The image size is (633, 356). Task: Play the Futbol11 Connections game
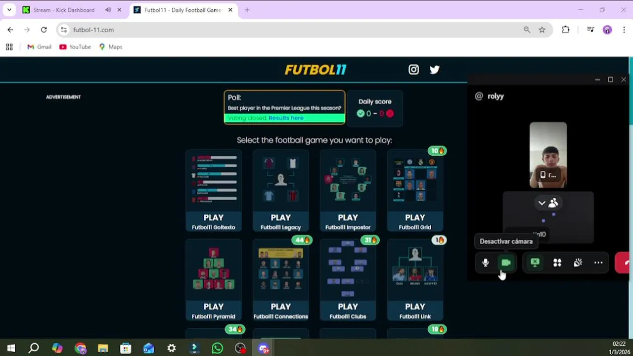click(x=281, y=280)
